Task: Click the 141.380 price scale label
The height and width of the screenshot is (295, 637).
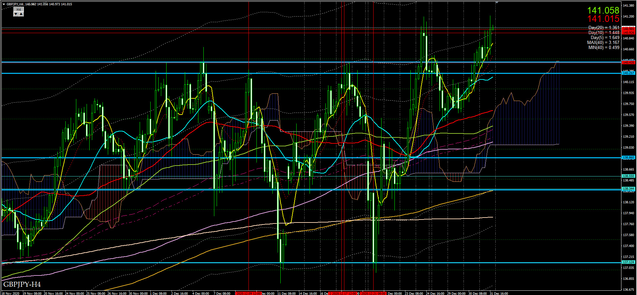Action: pyautogui.click(x=629, y=6)
